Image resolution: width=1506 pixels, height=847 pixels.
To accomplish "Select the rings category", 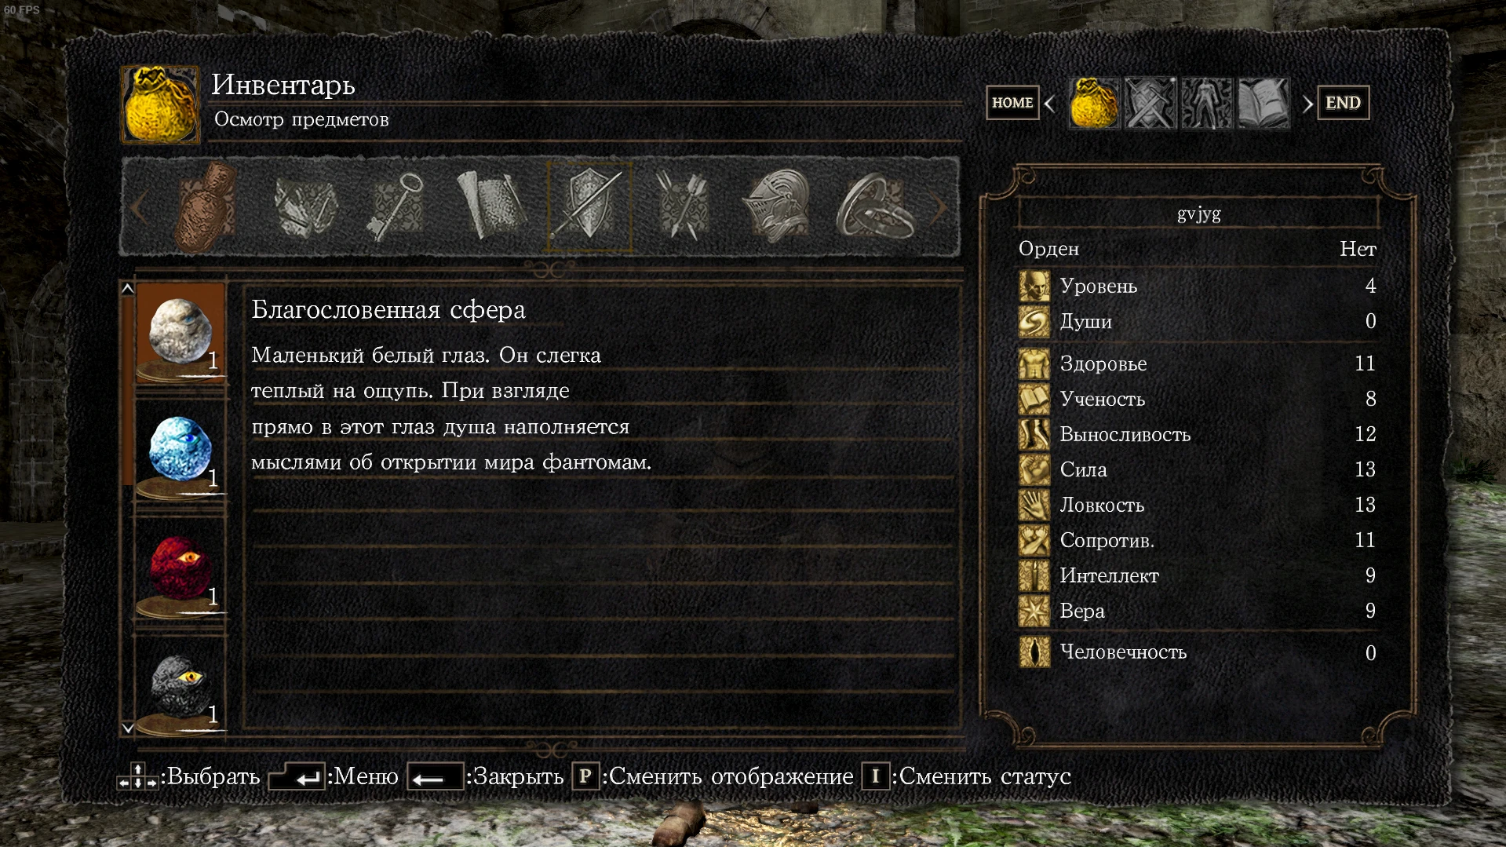I will (876, 206).
